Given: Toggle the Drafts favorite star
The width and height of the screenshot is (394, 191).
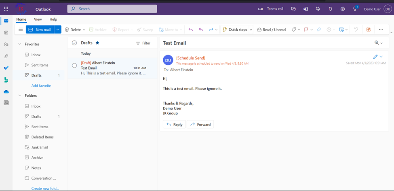Looking at the screenshot, I should pyautogui.click(x=97, y=43).
